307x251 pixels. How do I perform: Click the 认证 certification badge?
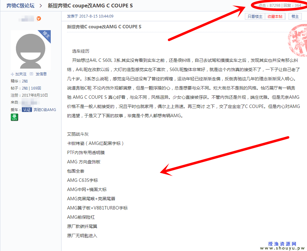coord(27,110)
